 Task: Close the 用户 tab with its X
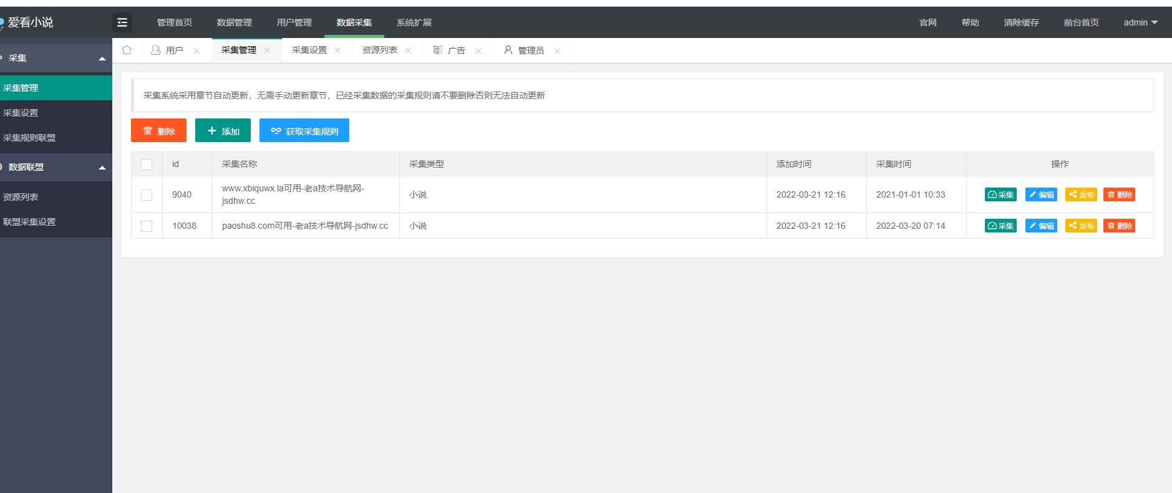[196, 50]
